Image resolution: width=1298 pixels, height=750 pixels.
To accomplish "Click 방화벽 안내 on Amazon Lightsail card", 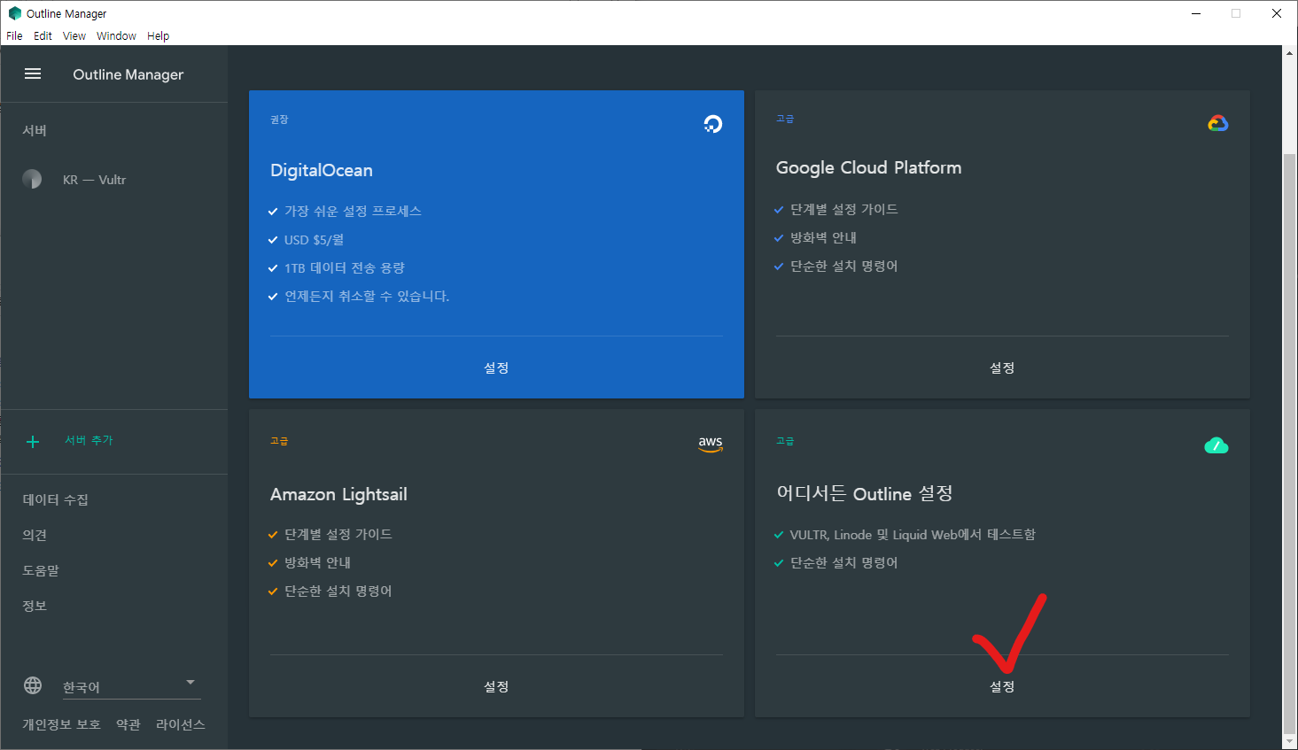I will 317,562.
